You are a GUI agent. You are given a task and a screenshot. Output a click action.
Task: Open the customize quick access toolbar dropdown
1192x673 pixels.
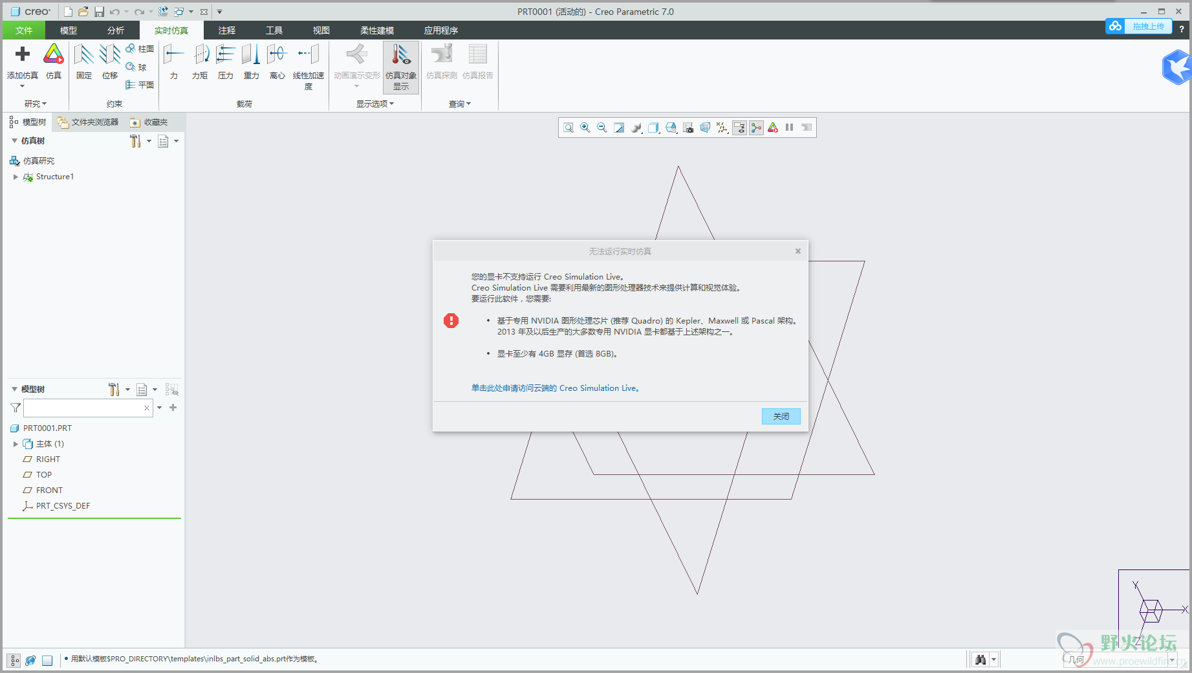point(219,12)
